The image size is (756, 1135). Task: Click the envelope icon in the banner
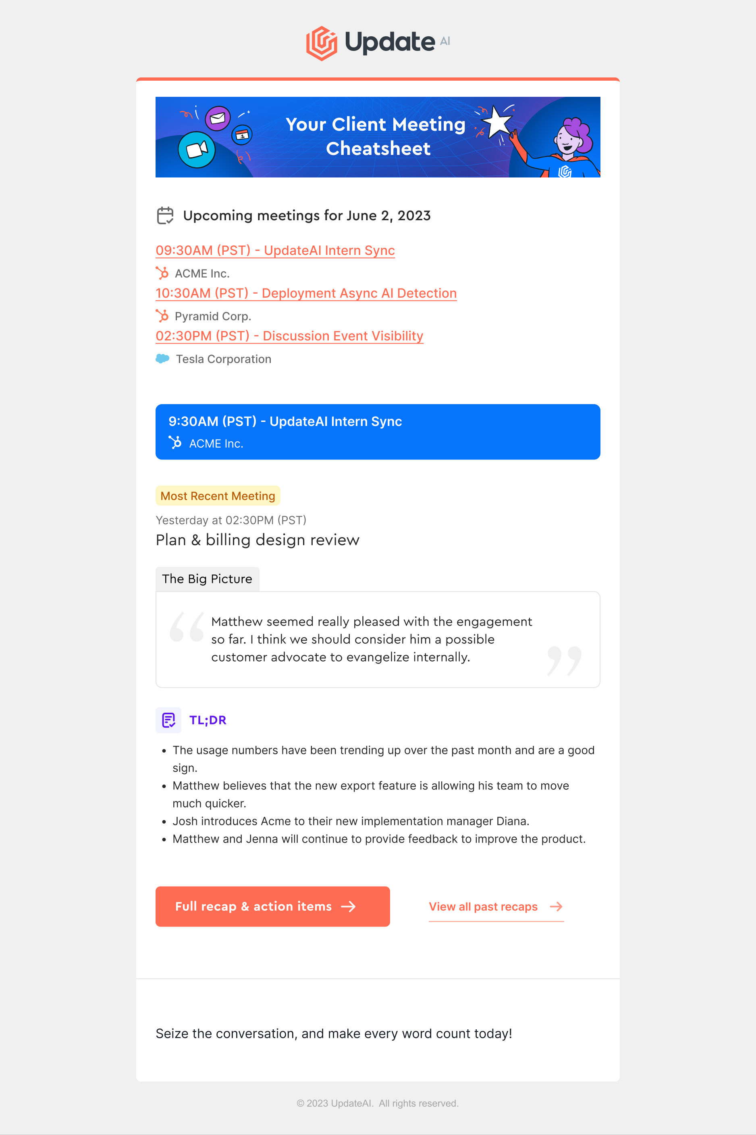(x=218, y=118)
